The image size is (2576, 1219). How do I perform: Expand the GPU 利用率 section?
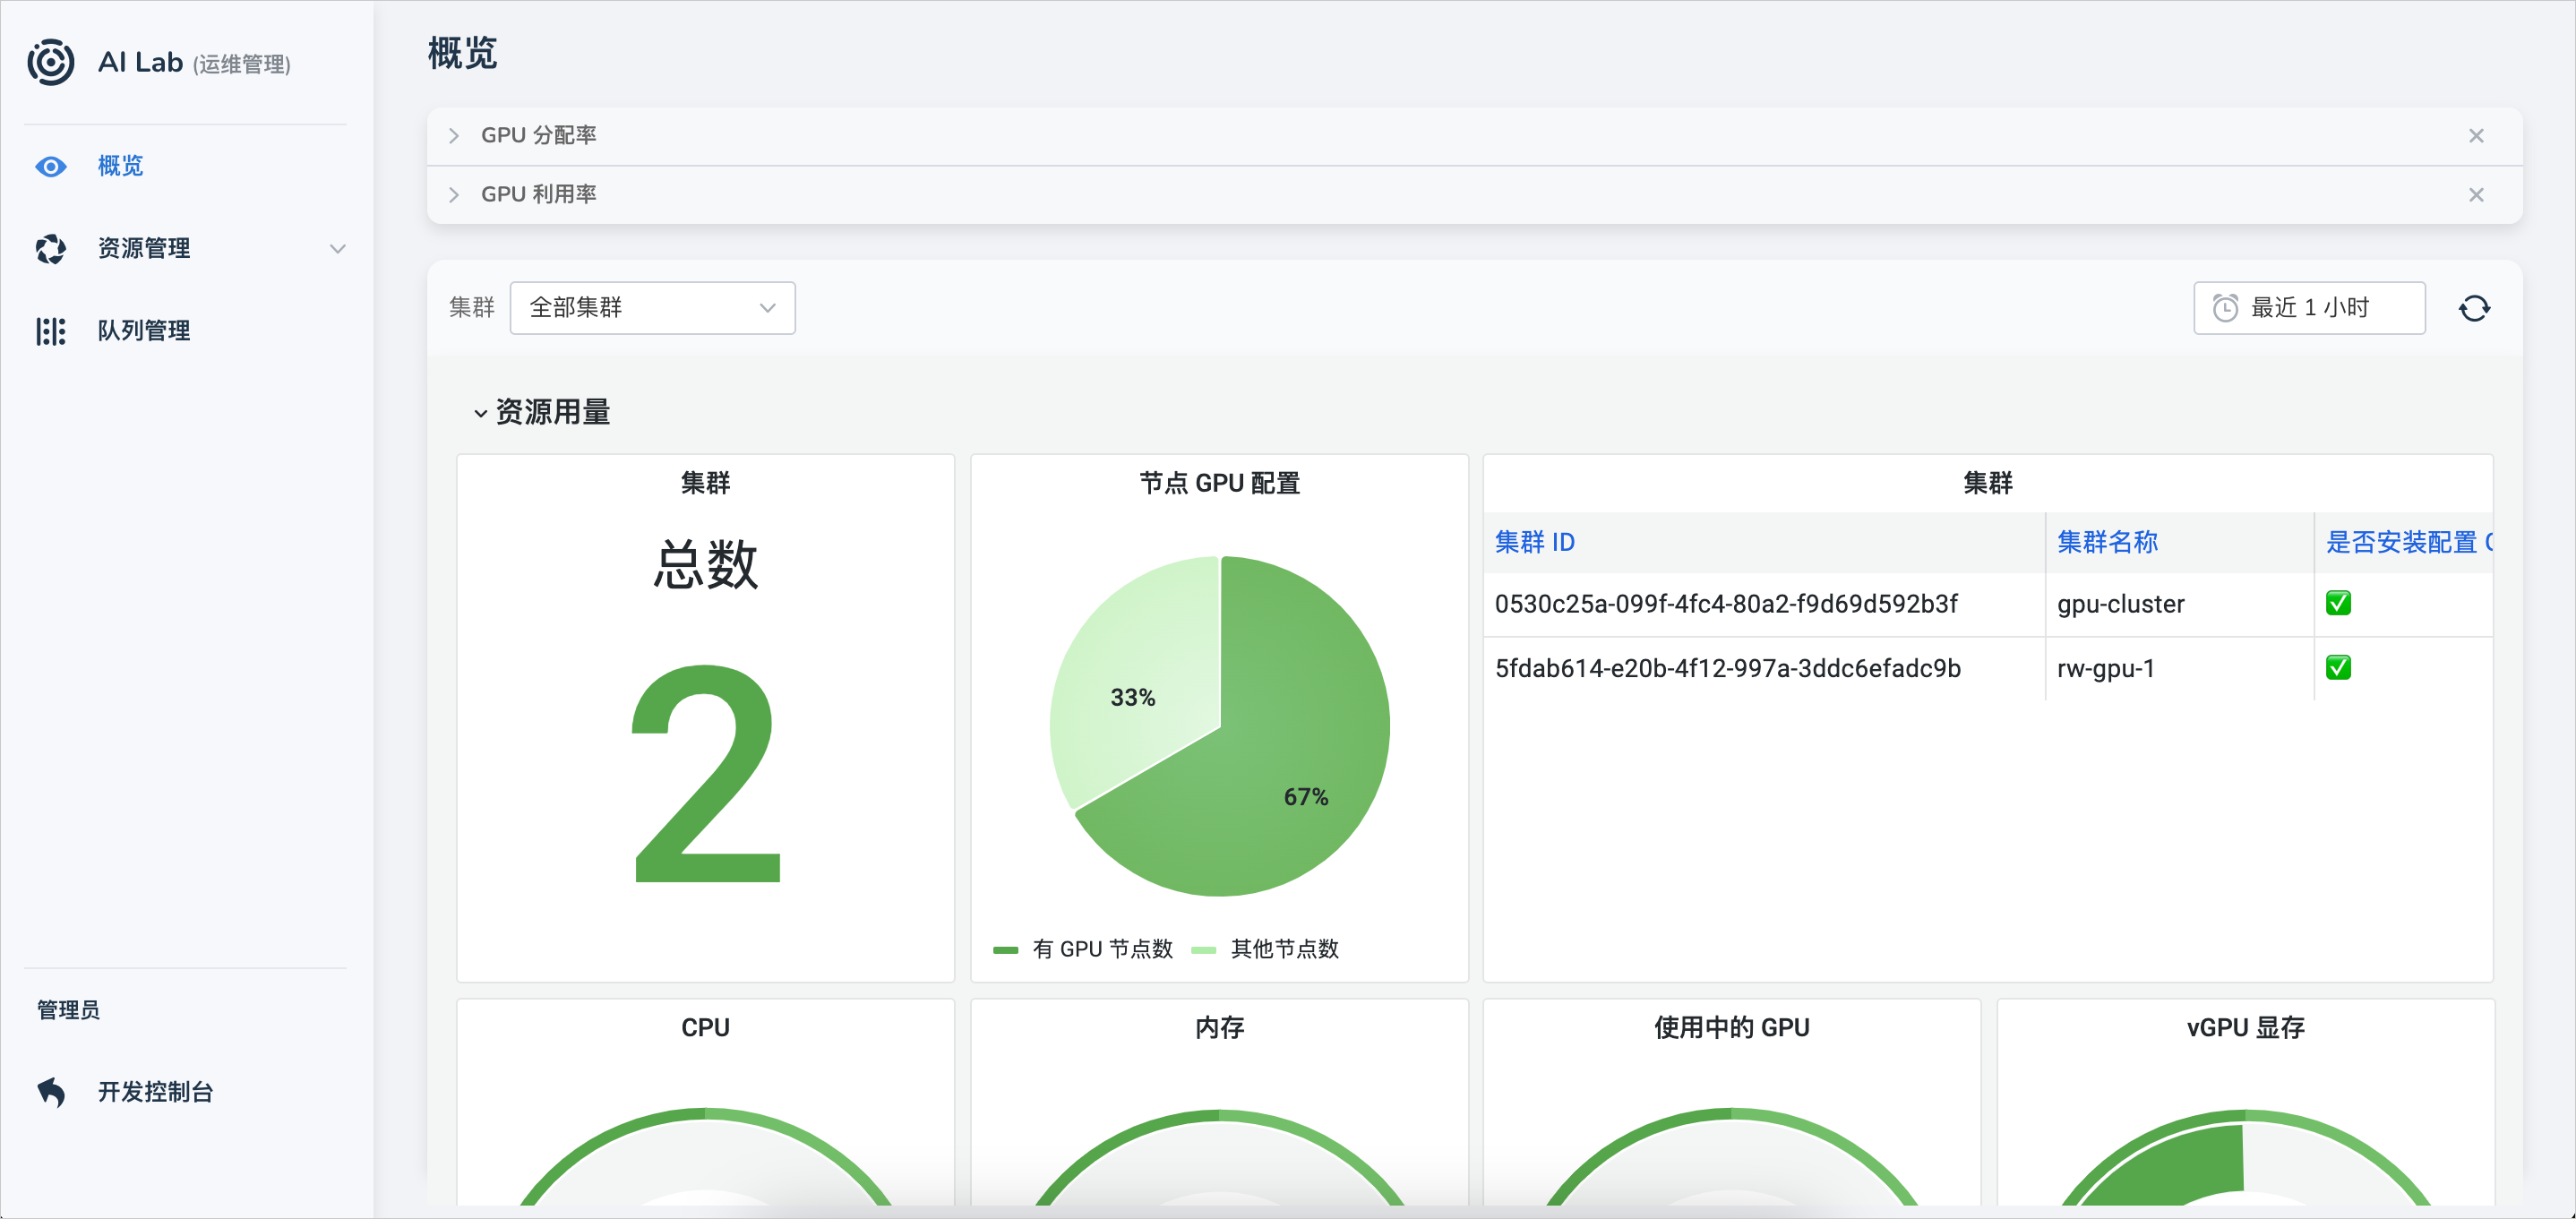(454, 195)
